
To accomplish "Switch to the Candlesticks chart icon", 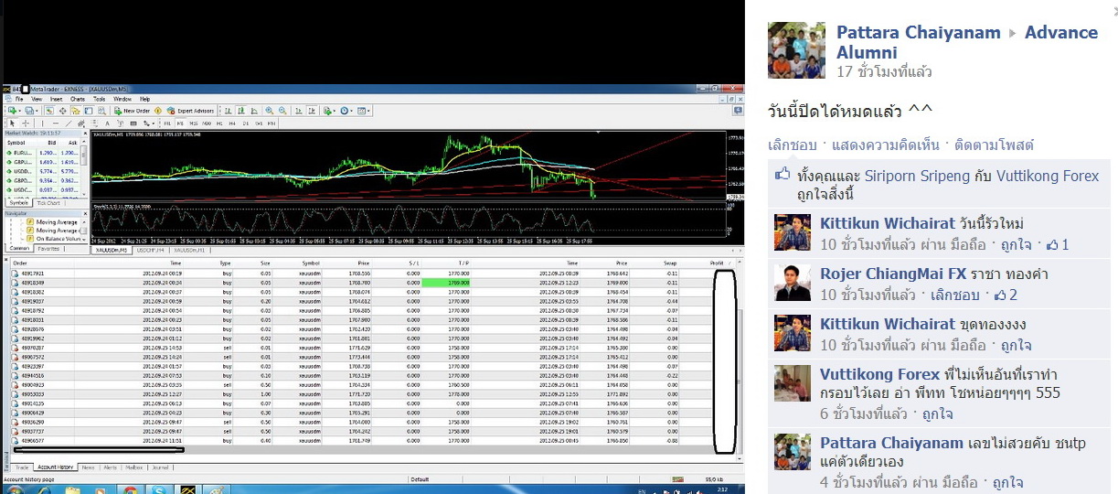I will (240, 111).
